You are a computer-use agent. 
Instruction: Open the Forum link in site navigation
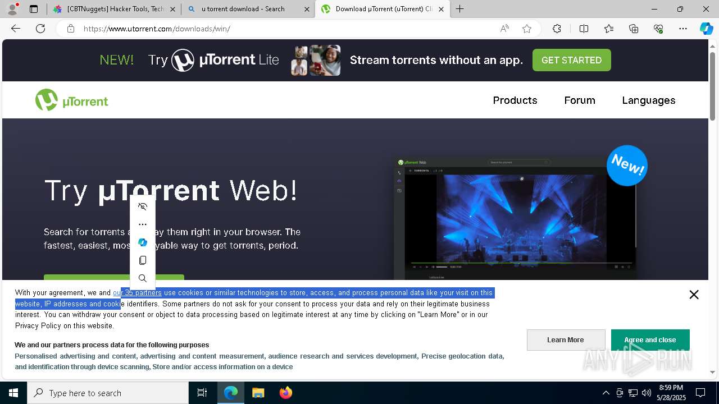click(x=580, y=100)
